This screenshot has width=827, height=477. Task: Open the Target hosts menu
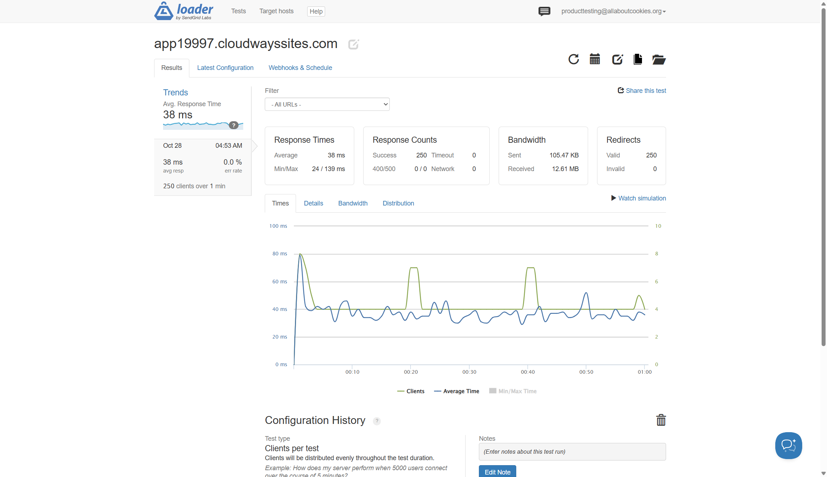tap(276, 11)
